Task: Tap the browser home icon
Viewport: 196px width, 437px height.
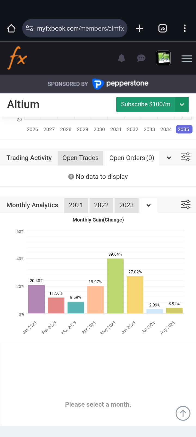Action: click(11, 28)
